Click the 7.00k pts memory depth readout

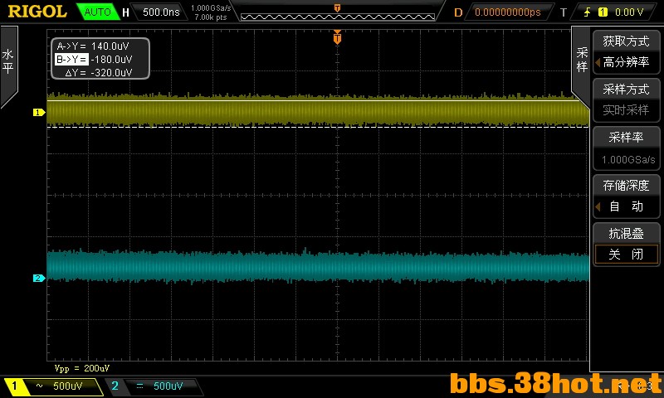point(211,17)
